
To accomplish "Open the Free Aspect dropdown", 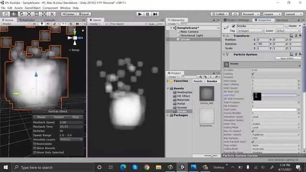I will [128, 24].
